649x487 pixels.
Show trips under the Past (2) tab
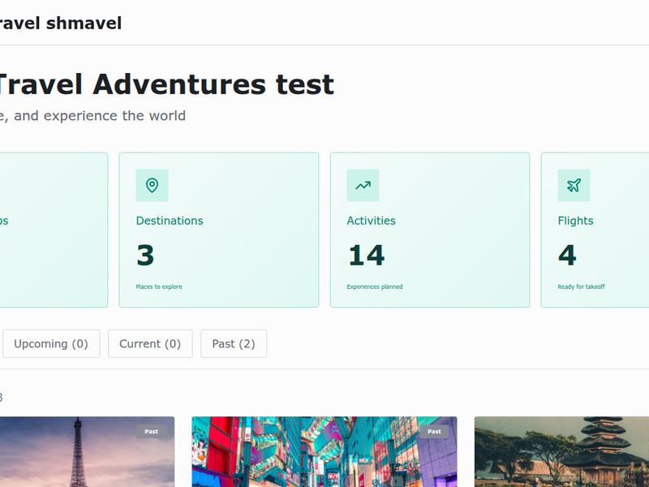[234, 343]
